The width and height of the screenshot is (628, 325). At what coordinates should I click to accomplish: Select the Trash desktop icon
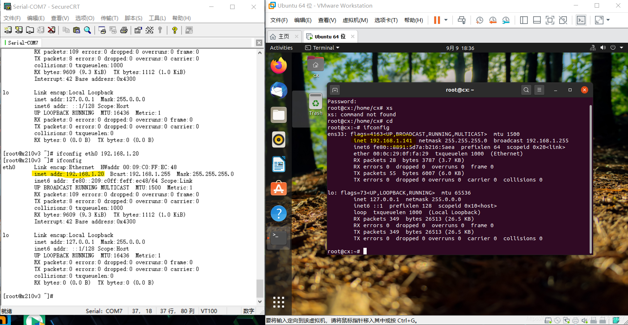tap(316, 104)
